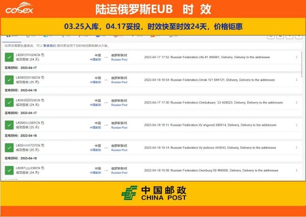The height and width of the screenshot is (217, 306).
Task: Click the cosex logo in the header banner
Action: (19, 8)
